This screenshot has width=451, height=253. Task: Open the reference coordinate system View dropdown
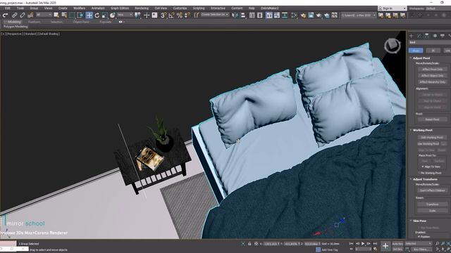coord(125,15)
